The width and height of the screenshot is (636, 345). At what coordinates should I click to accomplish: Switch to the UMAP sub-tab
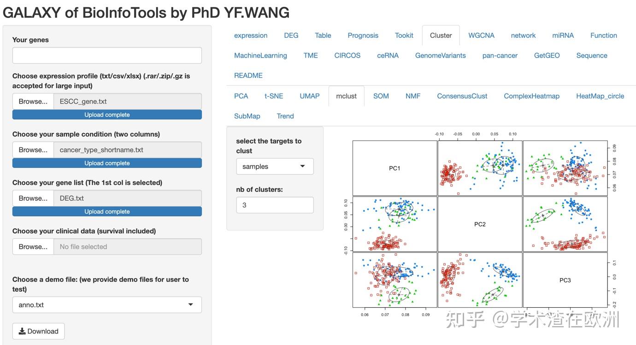[x=309, y=96]
